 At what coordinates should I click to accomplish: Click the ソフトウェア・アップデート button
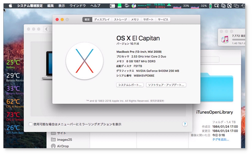point(166,85)
